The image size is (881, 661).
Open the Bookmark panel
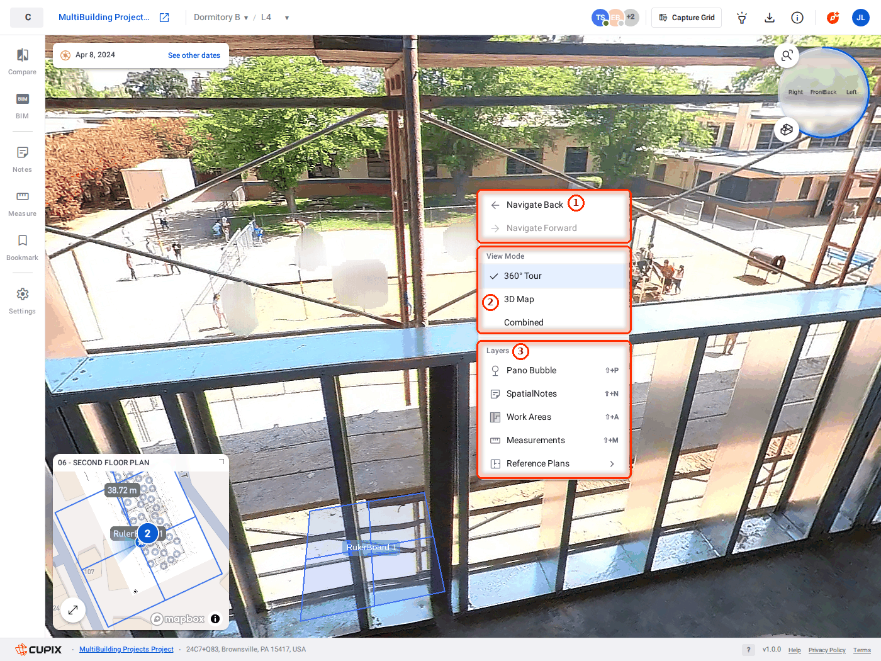23,247
